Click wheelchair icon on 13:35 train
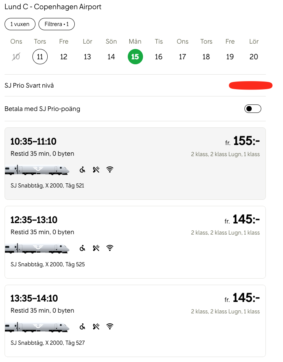This screenshot has height=362, width=283. 82,326
